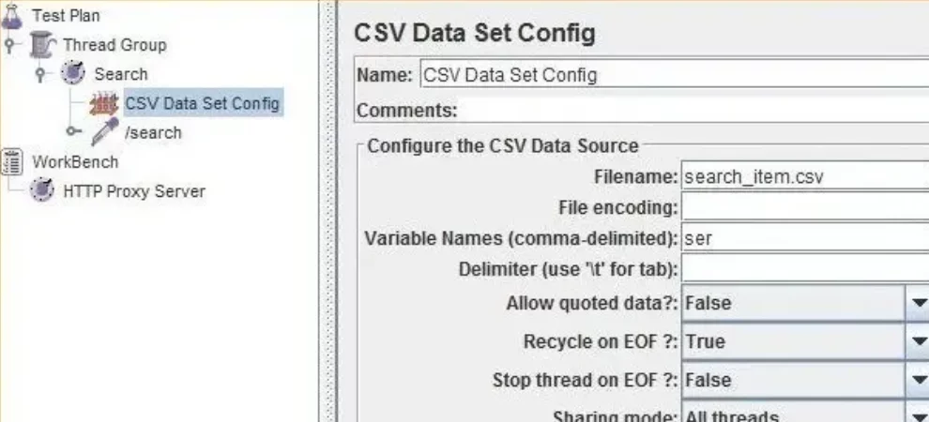Click the Delimiter input field
Viewport: 929px width, 422px height.
point(803,269)
